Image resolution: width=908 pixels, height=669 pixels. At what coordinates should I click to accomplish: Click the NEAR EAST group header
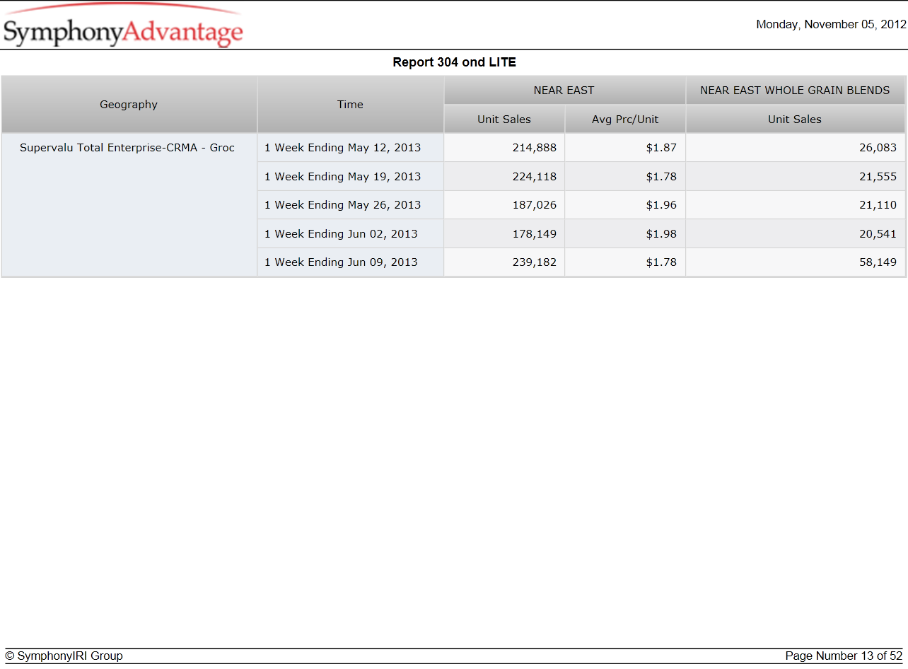coord(564,91)
